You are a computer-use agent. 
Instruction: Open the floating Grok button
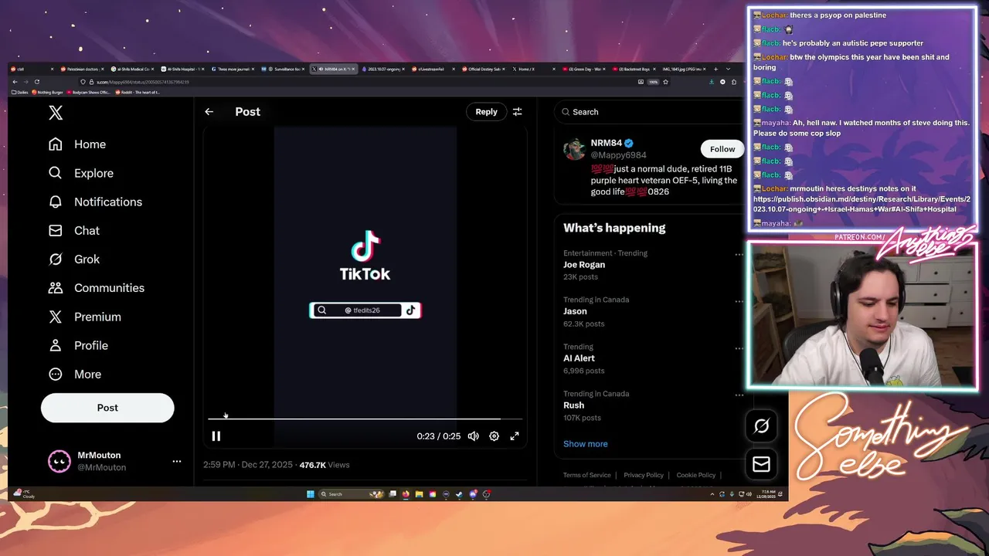(x=761, y=425)
